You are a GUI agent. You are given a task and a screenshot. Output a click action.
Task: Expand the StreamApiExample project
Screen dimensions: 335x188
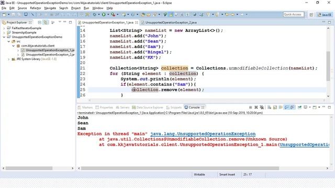(x=4, y=32)
